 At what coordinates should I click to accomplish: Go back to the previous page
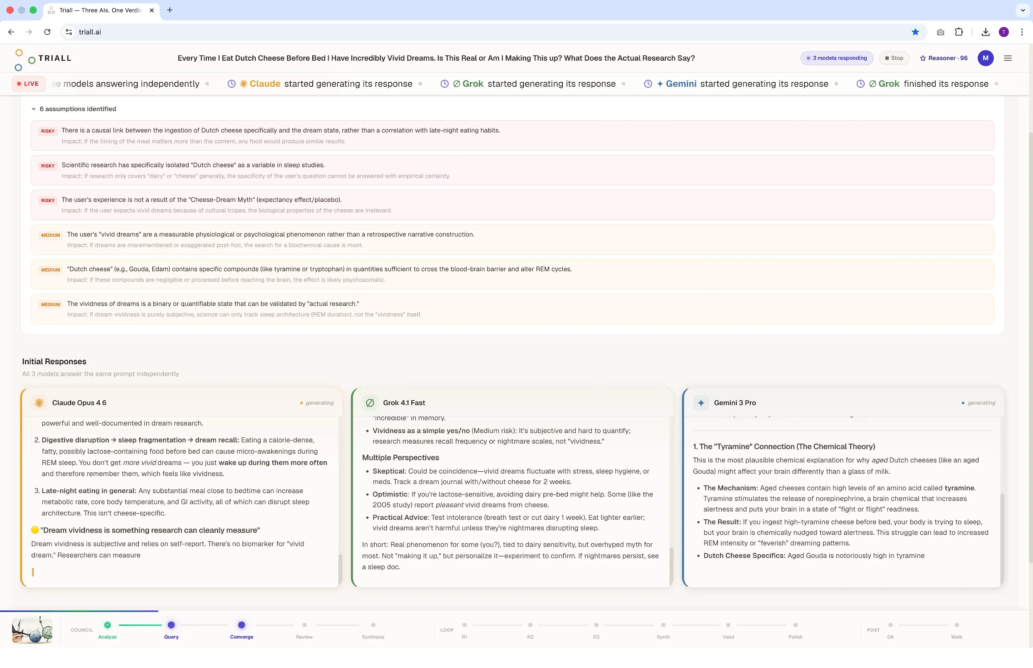(x=11, y=32)
